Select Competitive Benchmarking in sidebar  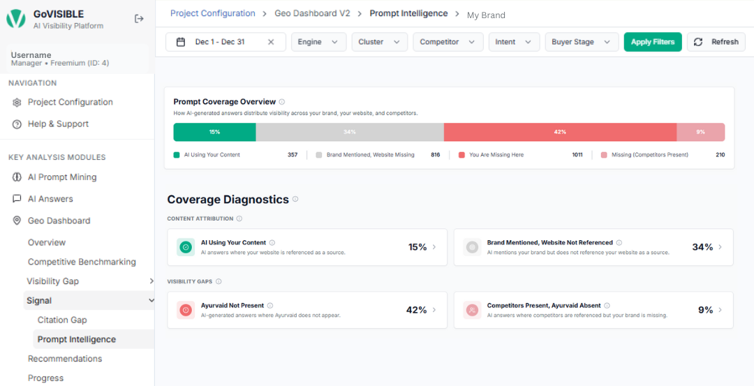[82, 262]
